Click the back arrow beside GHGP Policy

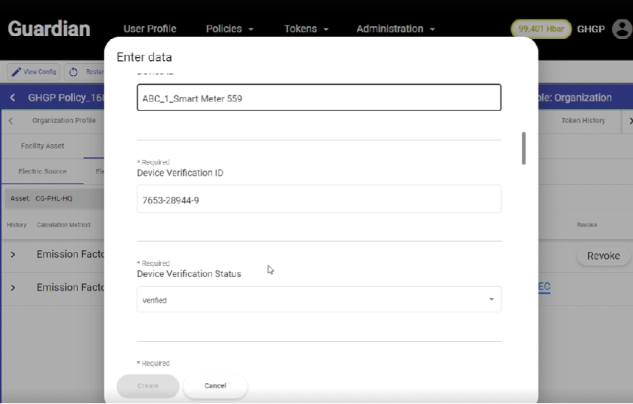(13, 98)
